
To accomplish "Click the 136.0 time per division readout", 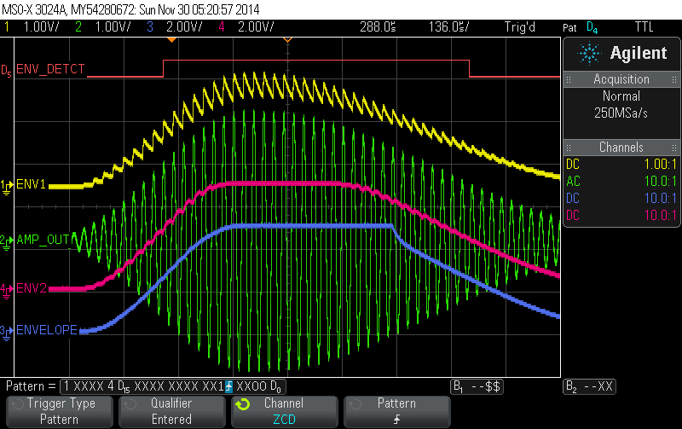I will coord(449,27).
